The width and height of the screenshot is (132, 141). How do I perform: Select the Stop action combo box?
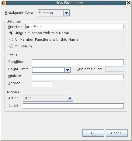point(48,98)
